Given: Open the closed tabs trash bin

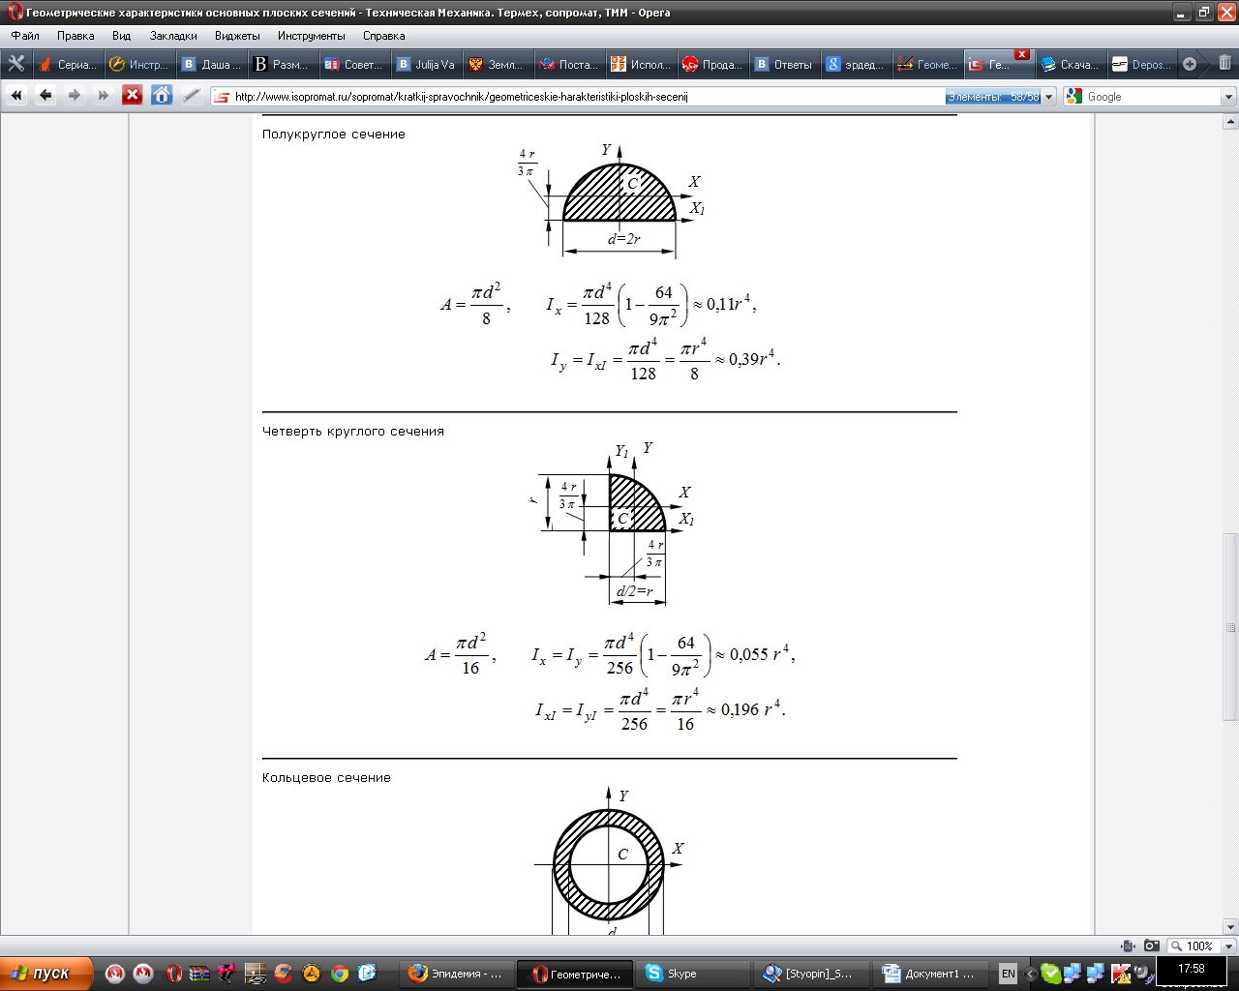Looking at the screenshot, I should click(x=1224, y=64).
